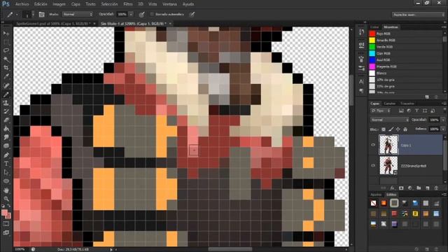The image size is (448, 252).
Task: Open the workspace switcher dropdown
Action: (418, 15)
